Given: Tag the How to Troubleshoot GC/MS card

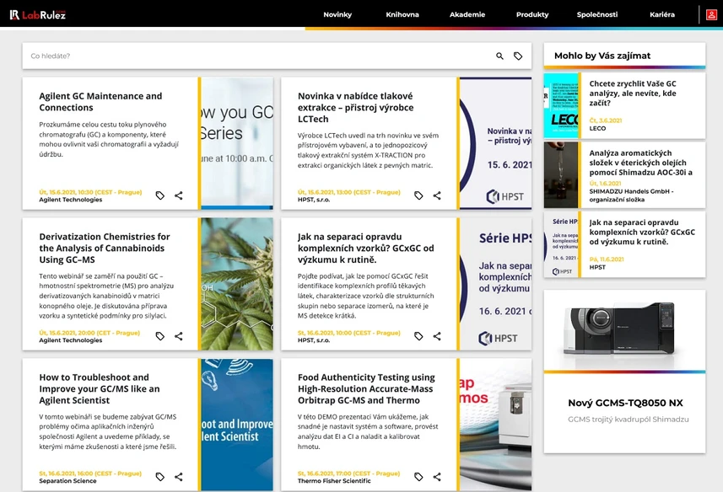Looking at the screenshot, I should (x=160, y=477).
